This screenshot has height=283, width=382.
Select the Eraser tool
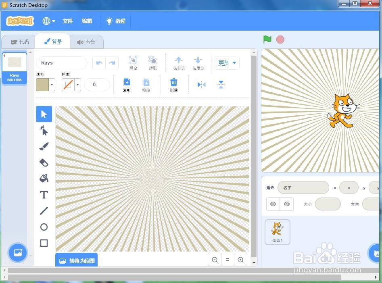(44, 162)
